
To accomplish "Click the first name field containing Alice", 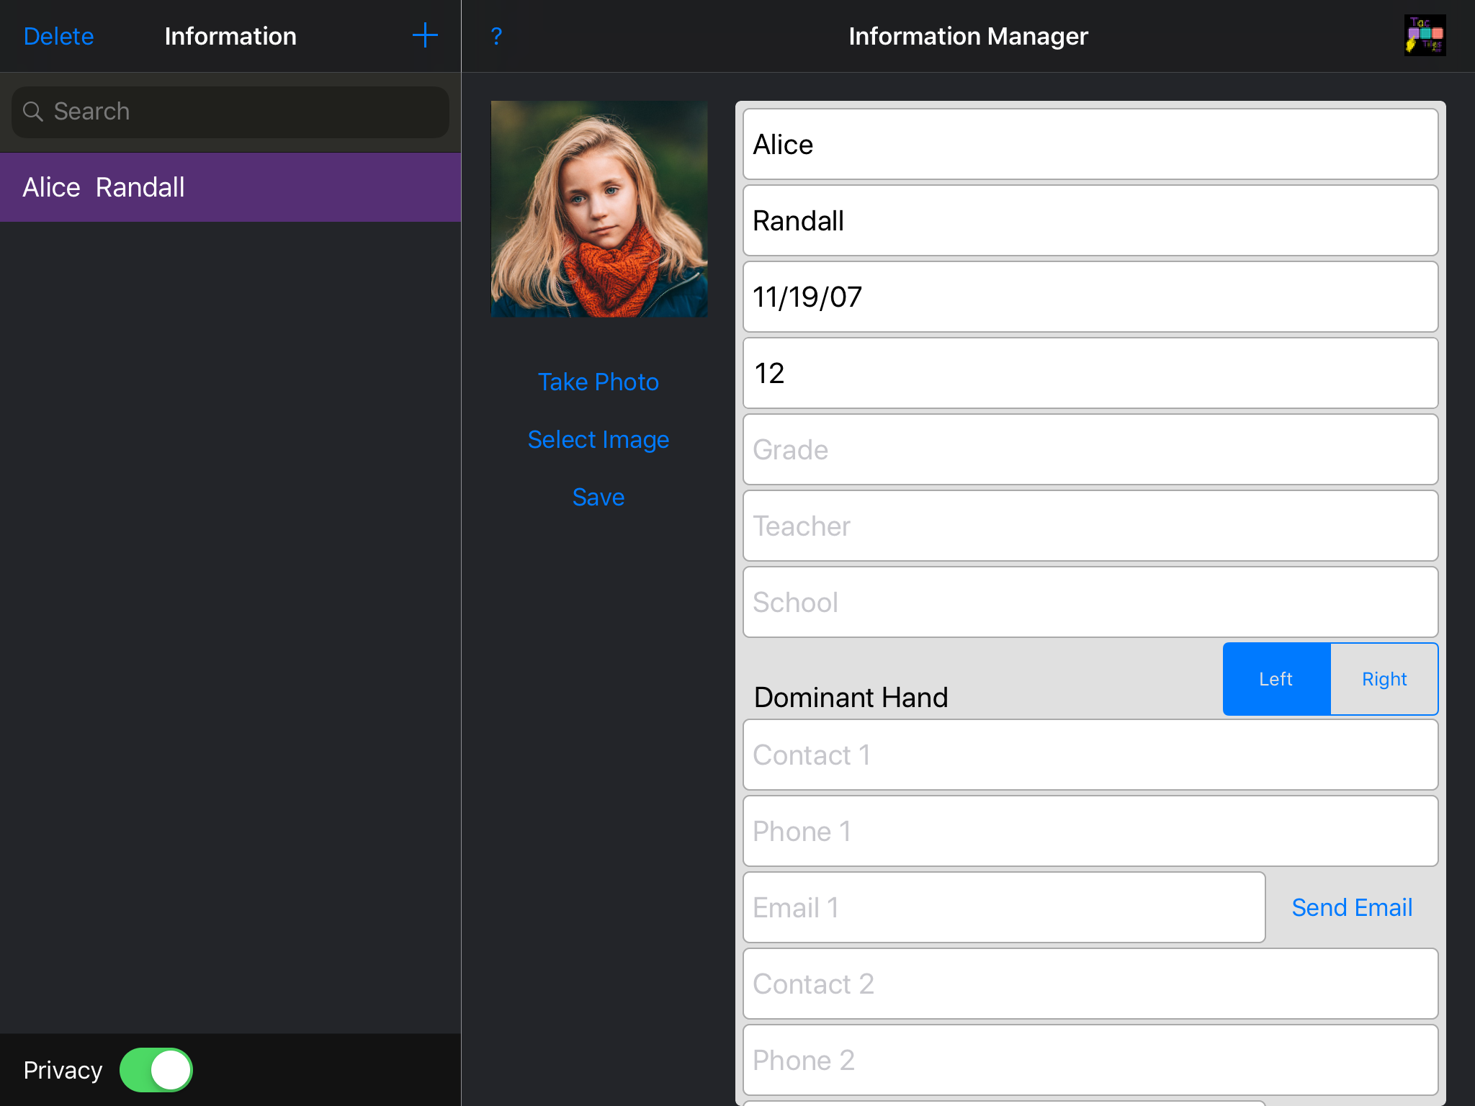I will (x=1090, y=145).
